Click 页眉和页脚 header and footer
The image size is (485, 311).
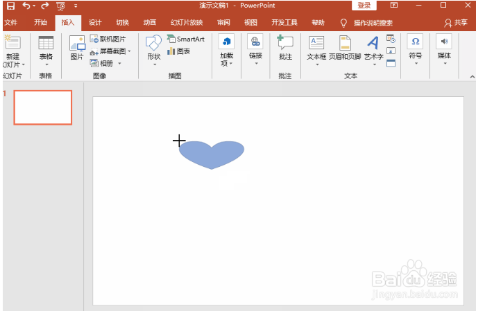click(x=345, y=47)
